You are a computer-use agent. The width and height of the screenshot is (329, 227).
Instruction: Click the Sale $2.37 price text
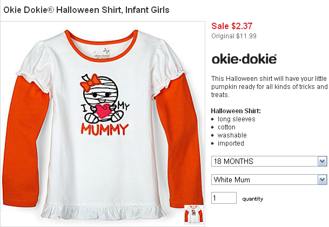point(232,26)
